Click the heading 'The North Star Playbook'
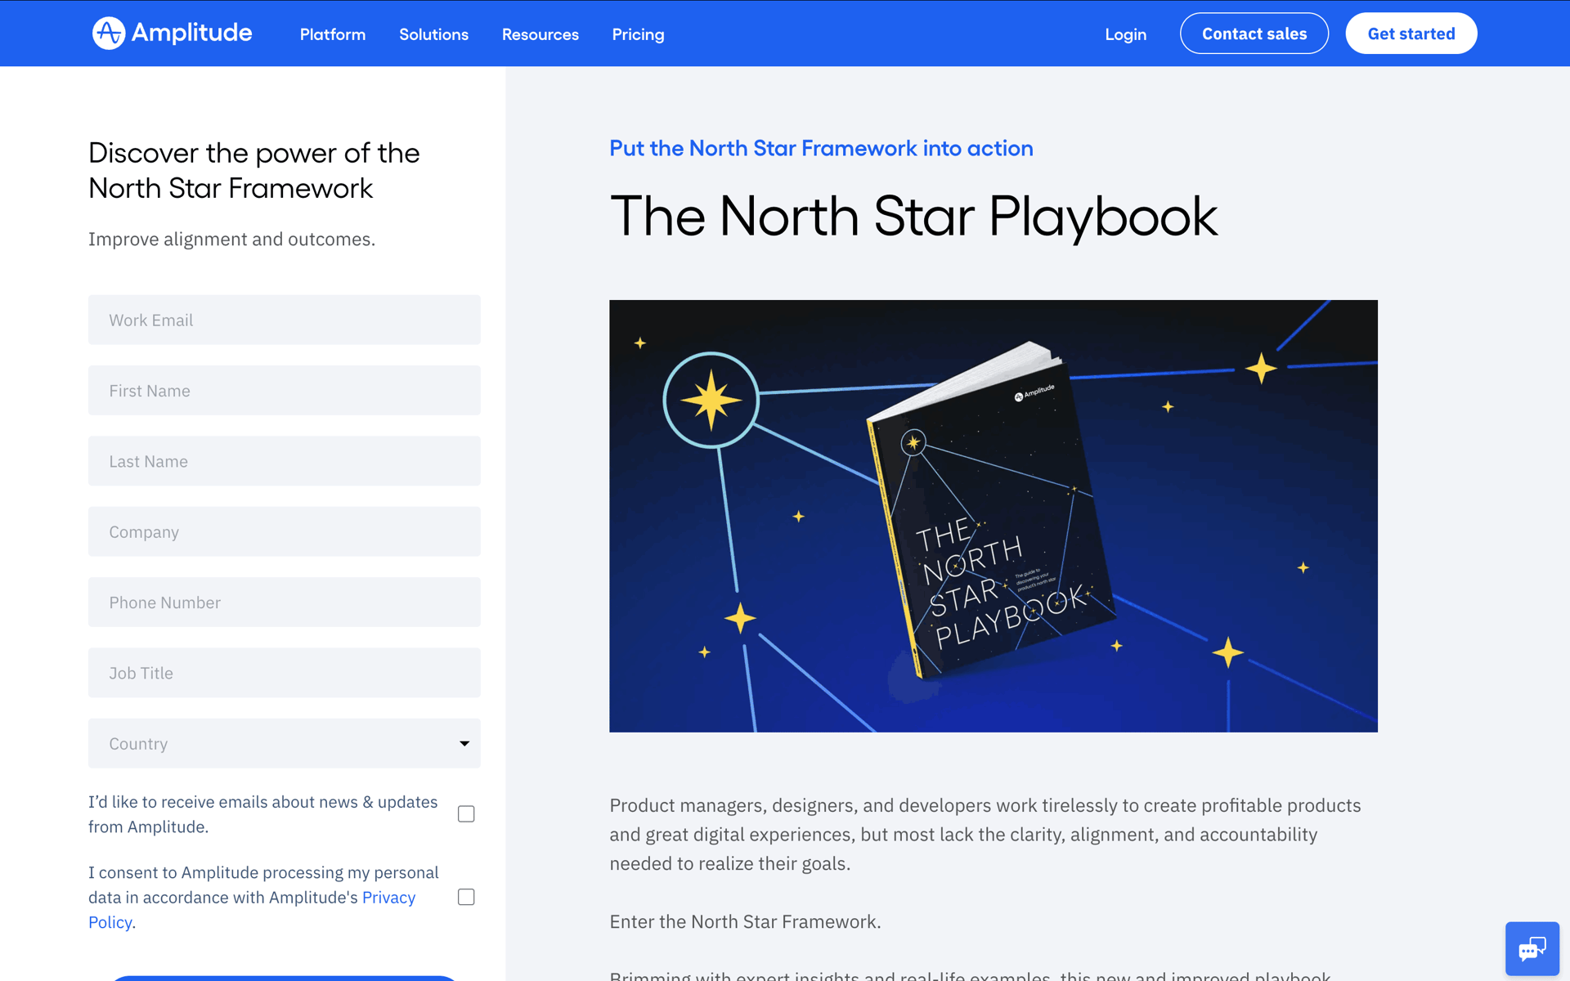Viewport: 1570px width, 981px height. pyautogui.click(x=914, y=217)
